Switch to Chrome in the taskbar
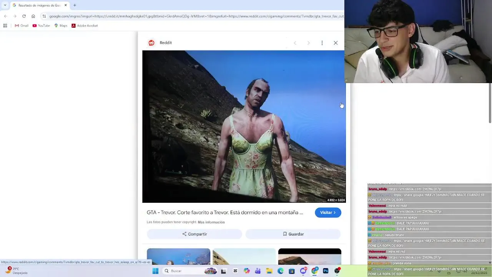The image size is (492, 277). pos(314,271)
